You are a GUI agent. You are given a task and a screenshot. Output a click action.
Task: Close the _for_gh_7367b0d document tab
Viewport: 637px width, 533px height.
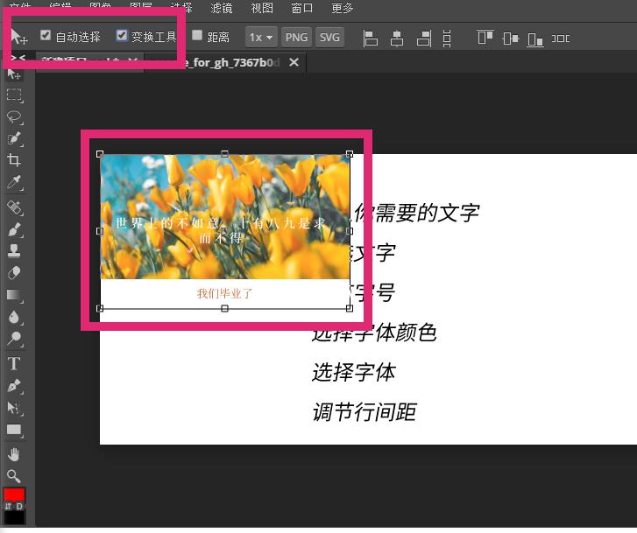tap(294, 62)
